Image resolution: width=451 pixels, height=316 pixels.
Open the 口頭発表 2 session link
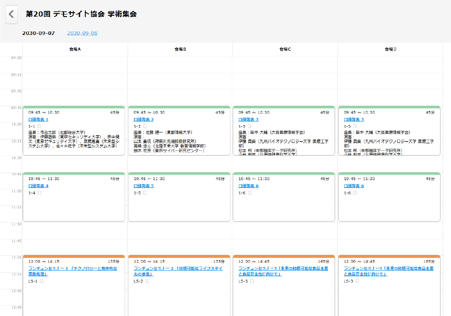(143, 119)
